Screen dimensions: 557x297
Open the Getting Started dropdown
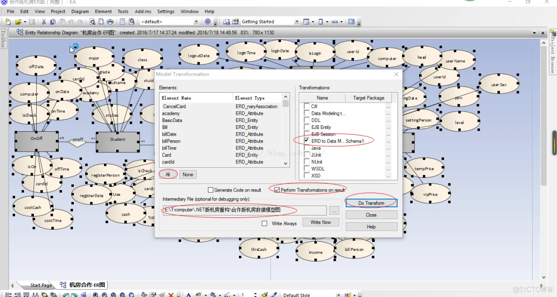tap(297, 22)
